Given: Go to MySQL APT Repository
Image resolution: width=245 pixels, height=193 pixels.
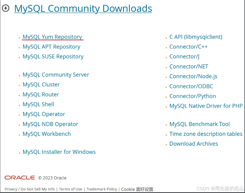Looking at the screenshot, I should point(52,47).
